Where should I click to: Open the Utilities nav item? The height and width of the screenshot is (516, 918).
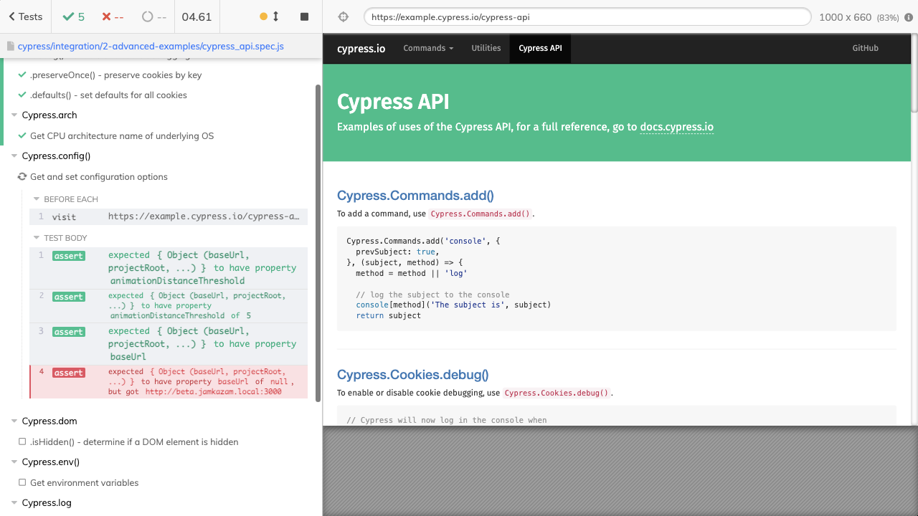tap(486, 48)
